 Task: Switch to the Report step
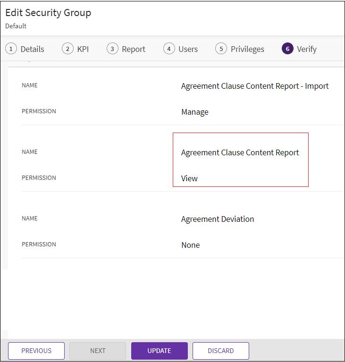134,49
